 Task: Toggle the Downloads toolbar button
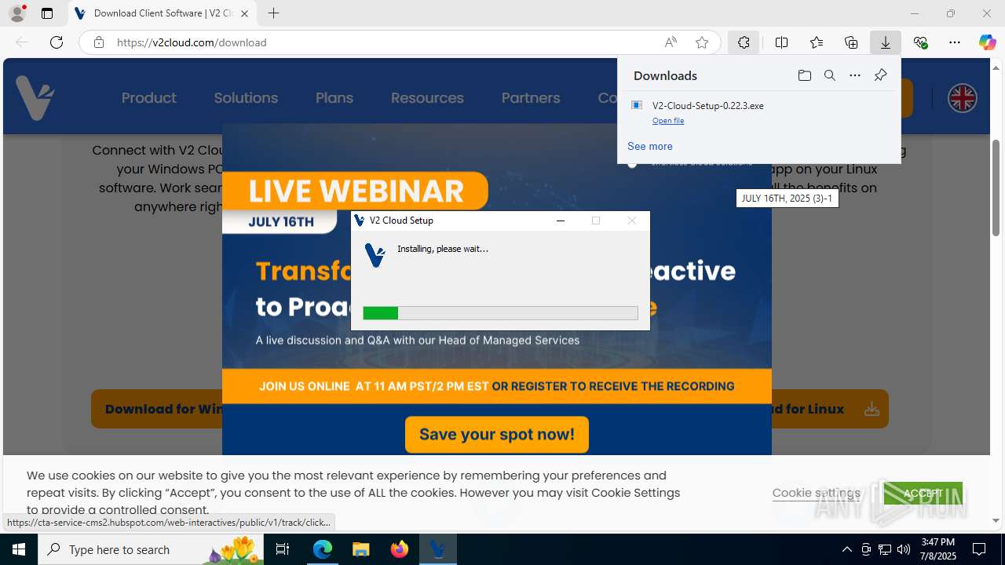click(886, 42)
